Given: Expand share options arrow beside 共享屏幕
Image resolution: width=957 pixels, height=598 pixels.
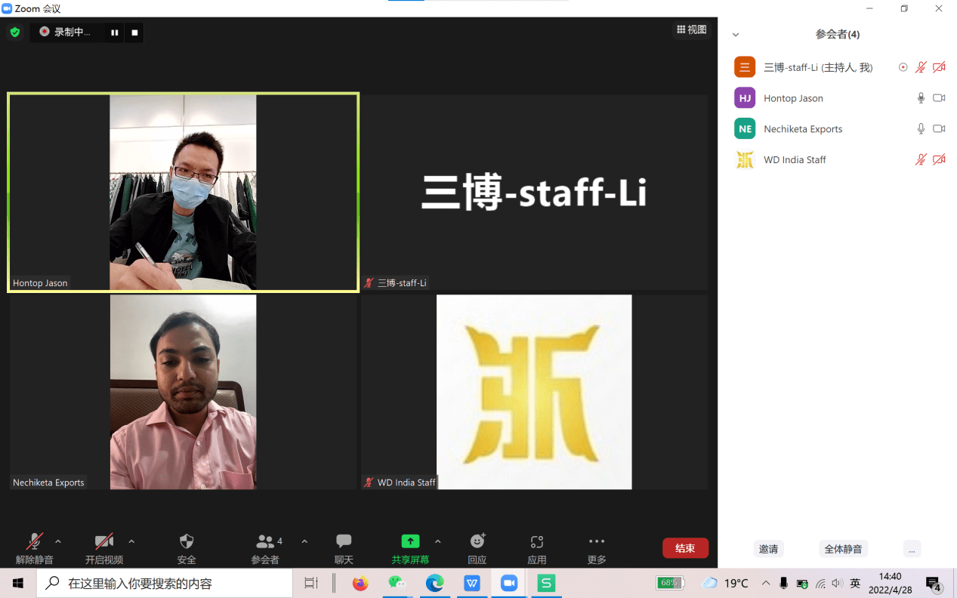Looking at the screenshot, I should [x=437, y=541].
